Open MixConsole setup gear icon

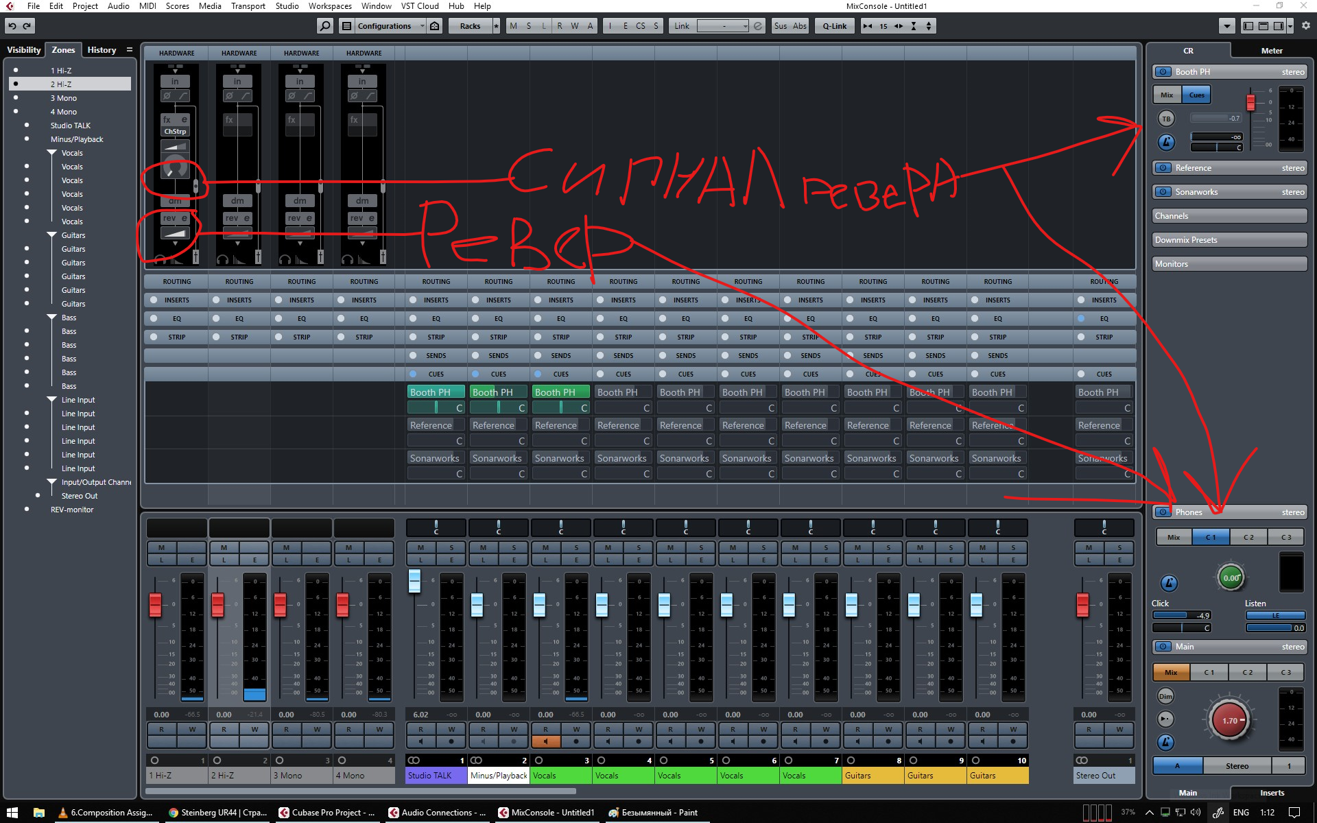(x=1305, y=26)
